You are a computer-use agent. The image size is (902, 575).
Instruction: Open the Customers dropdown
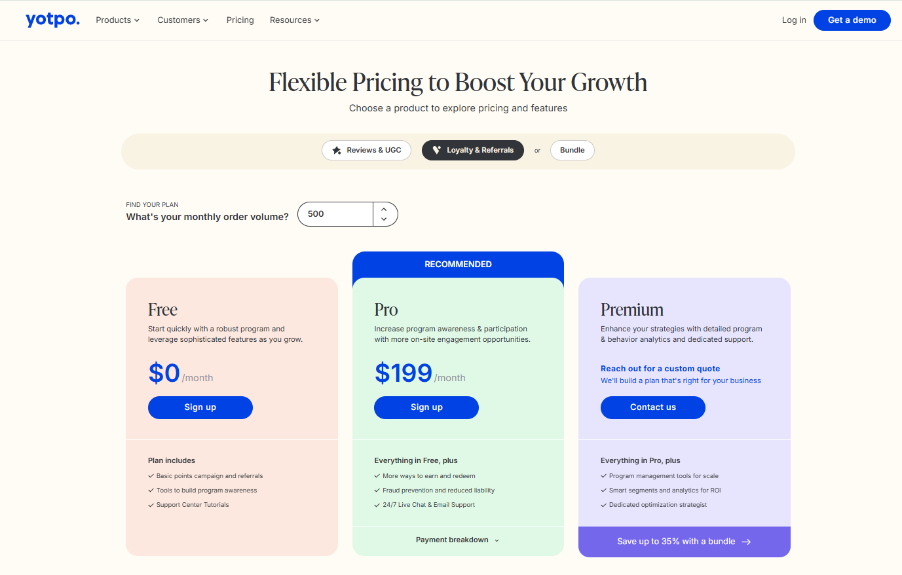point(183,20)
